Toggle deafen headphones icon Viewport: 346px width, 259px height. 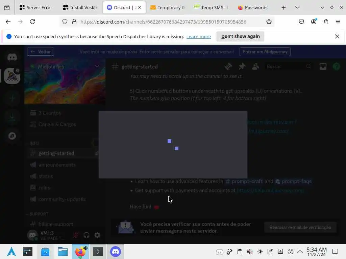pyautogui.click(x=86, y=235)
